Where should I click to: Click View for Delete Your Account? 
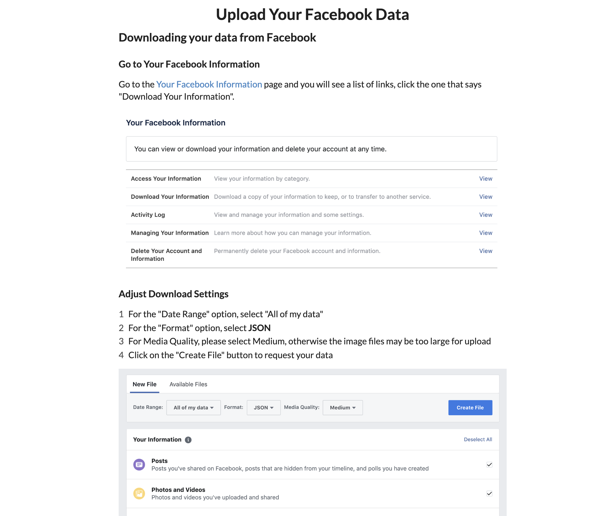point(485,251)
